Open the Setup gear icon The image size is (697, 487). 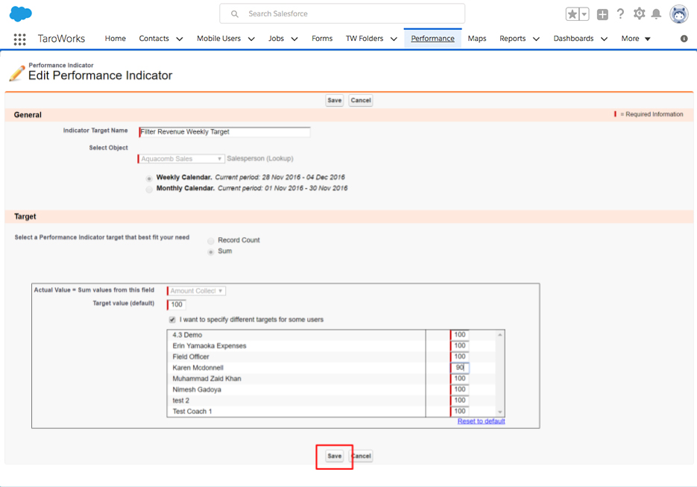pyautogui.click(x=639, y=14)
